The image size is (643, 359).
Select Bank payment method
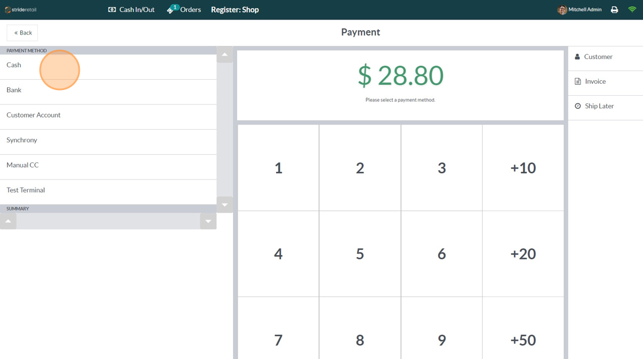109,92
